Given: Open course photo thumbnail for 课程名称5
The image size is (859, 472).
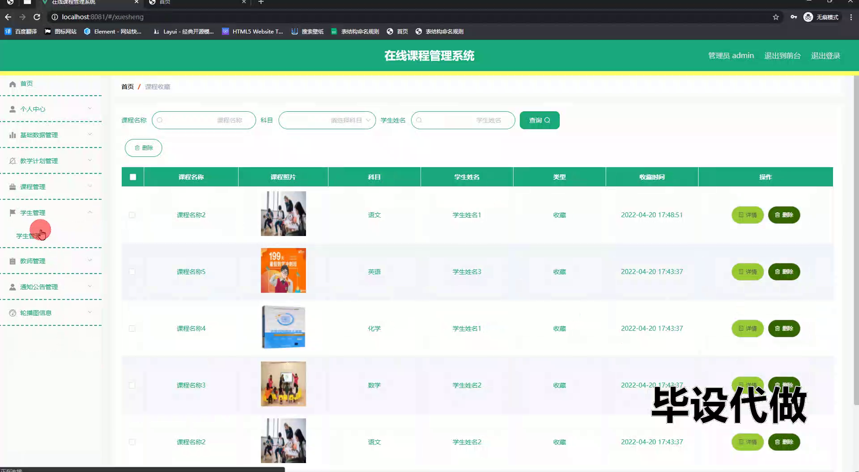Looking at the screenshot, I should (x=283, y=270).
